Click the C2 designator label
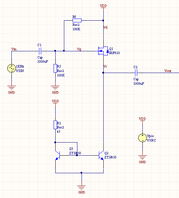This screenshot has width=179, height=198. pos(135,67)
